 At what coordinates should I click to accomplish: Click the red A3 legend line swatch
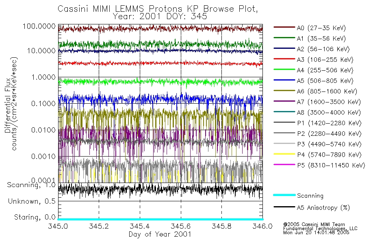[x=284, y=59]
